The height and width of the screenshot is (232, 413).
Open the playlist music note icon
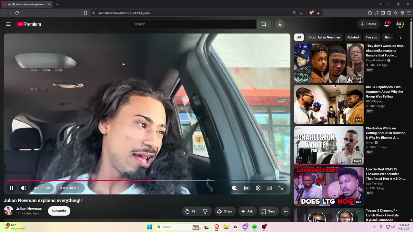pyautogui.click(x=377, y=13)
